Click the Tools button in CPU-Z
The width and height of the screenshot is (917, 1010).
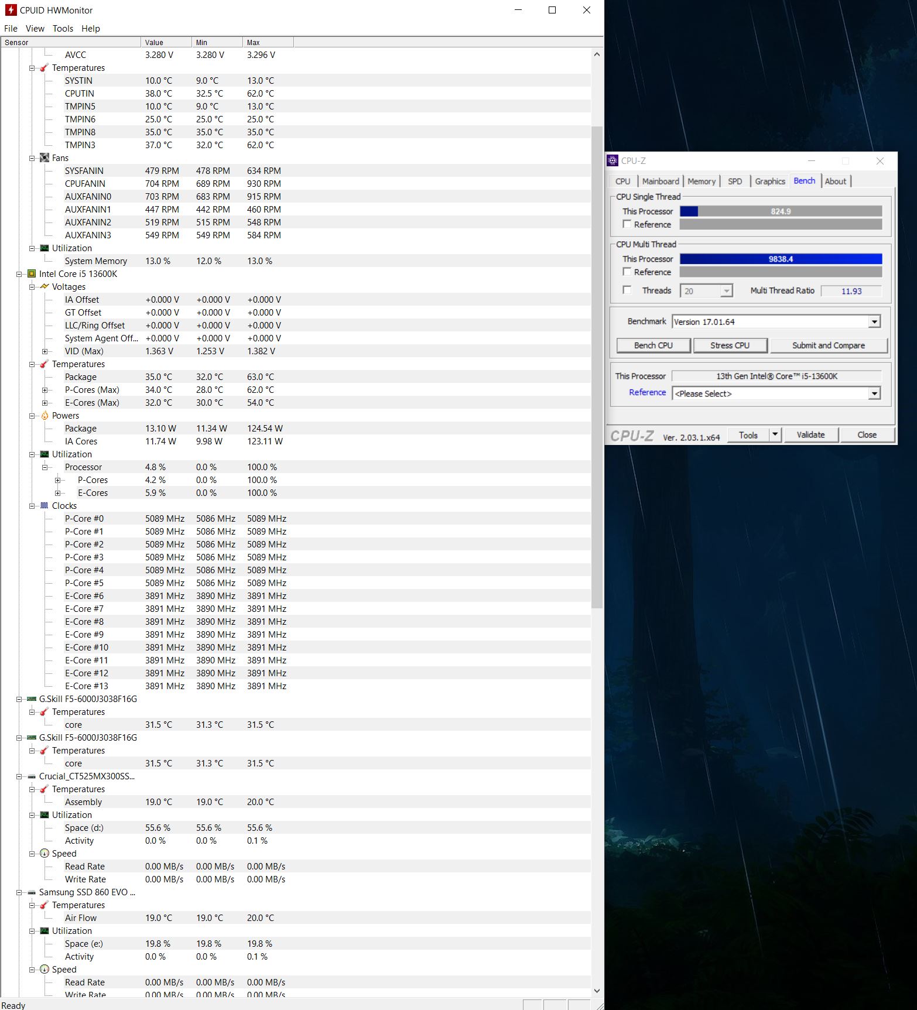coord(748,434)
